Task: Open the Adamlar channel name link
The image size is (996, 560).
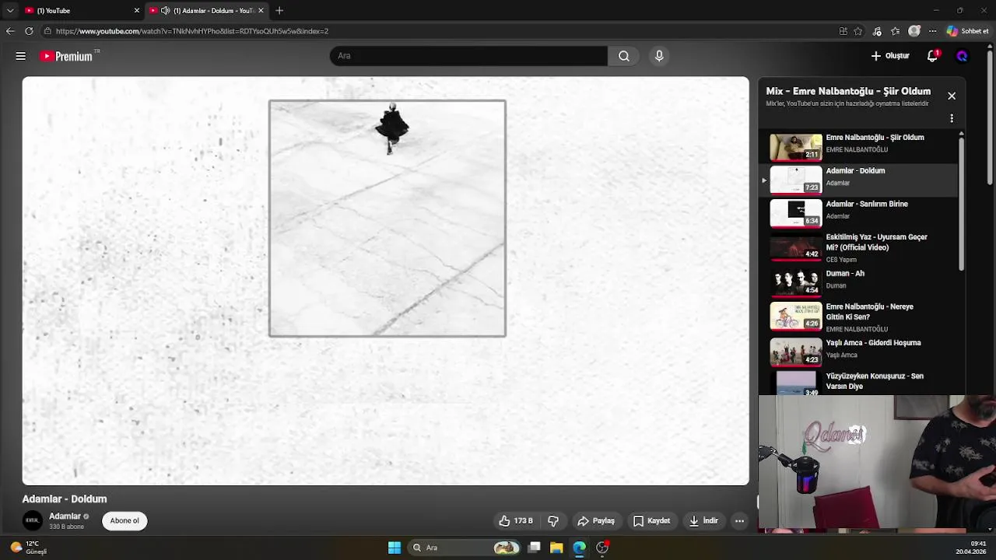Action: 65,516
